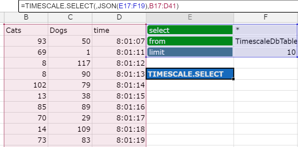The image size is (298, 147).
Task: Click the 'limit' cell
Action: tap(190, 52)
